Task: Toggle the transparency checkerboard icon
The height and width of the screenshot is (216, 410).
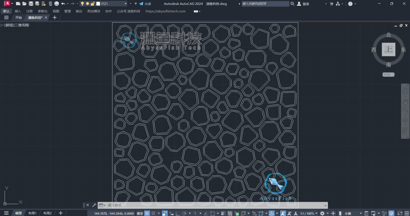Action: (230, 213)
